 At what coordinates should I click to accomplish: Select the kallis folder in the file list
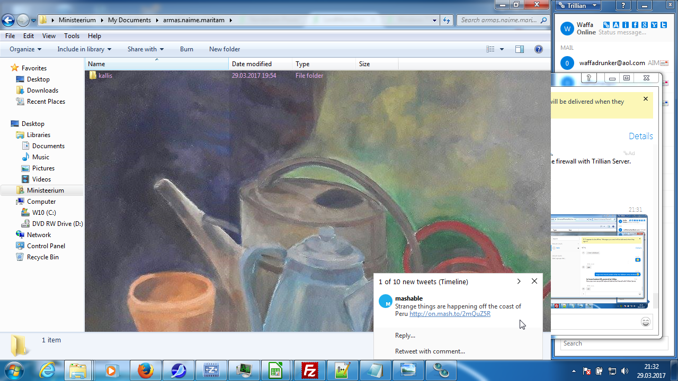coord(101,76)
